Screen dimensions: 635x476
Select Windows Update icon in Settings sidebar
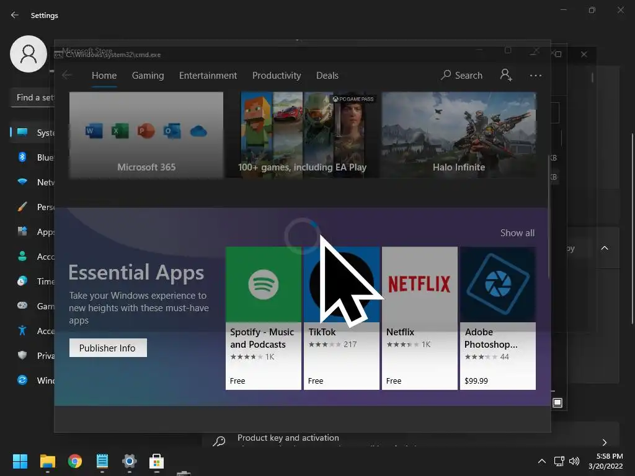click(22, 380)
